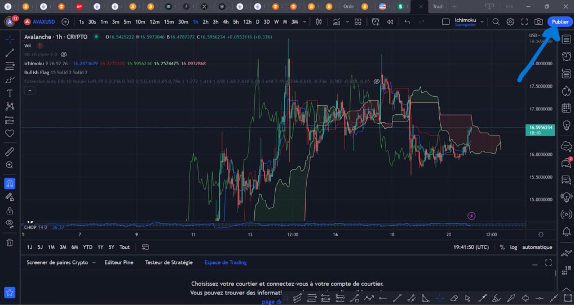Select the ruler measure tool
Screen dimensions: 574x305
coord(10,151)
